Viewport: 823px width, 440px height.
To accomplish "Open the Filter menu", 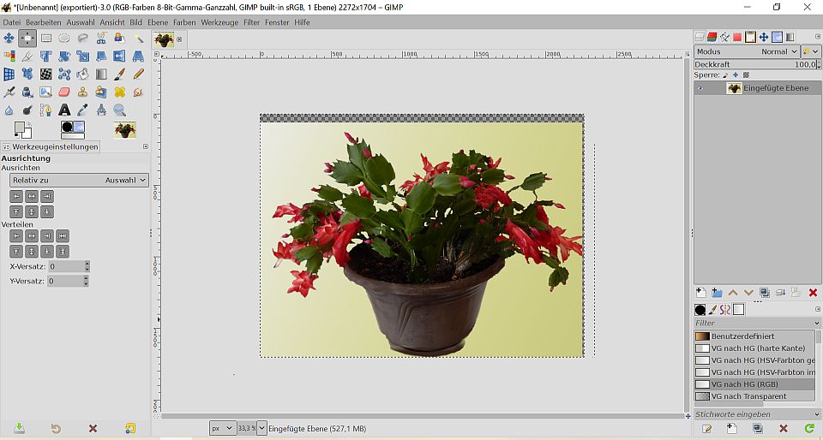I will pyautogui.click(x=251, y=22).
